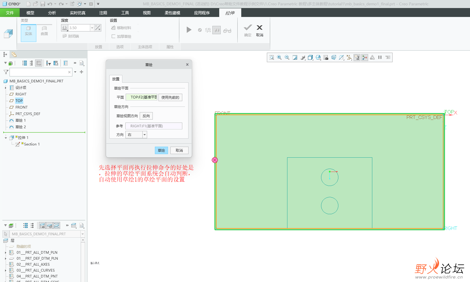Click the flip depth direction icon
The height and width of the screenshot is (282, 470).
pos(98,28)
